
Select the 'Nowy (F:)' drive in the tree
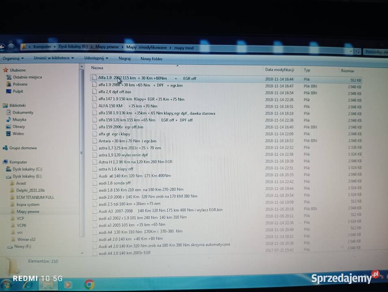23,247
